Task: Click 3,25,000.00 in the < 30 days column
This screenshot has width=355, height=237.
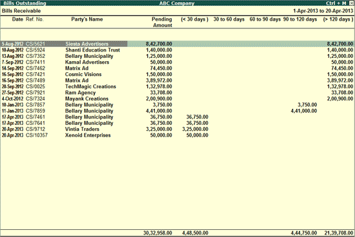Action: pyautogui.click(x=195, y=129)
